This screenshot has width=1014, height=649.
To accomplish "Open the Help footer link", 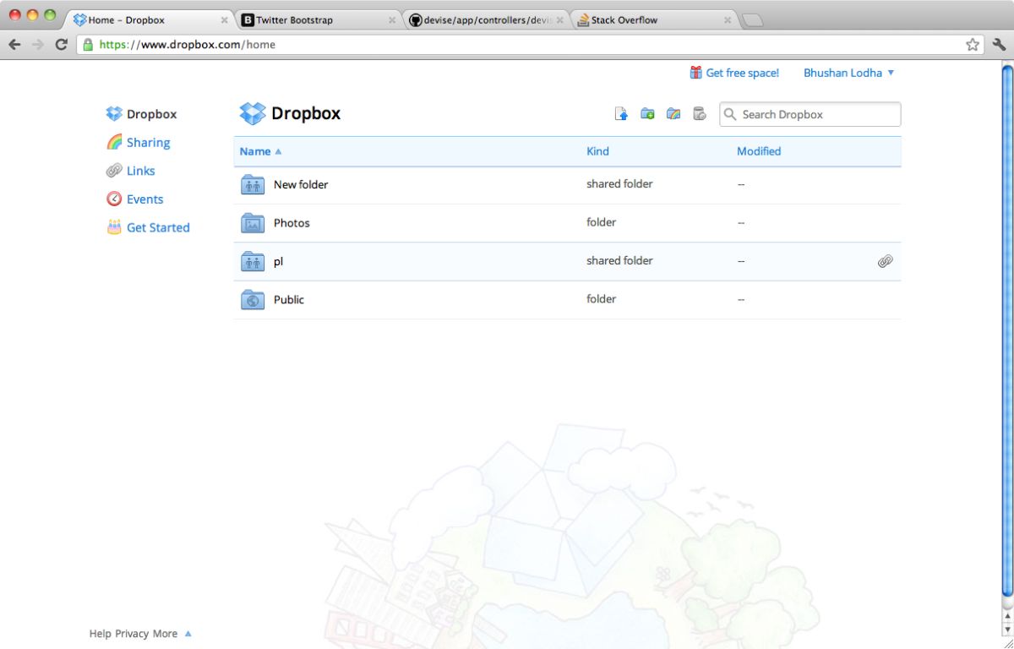I will click(101, 633).
